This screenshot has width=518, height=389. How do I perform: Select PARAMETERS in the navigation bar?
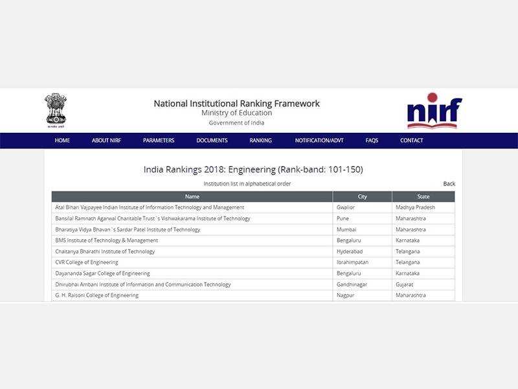pyautogui.click(x=159, y=140)
